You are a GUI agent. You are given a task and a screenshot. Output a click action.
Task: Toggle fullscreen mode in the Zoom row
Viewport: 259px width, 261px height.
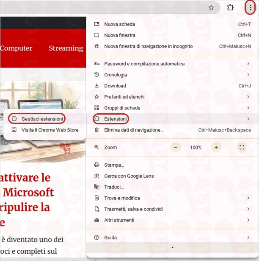click(x=242, y=147)
